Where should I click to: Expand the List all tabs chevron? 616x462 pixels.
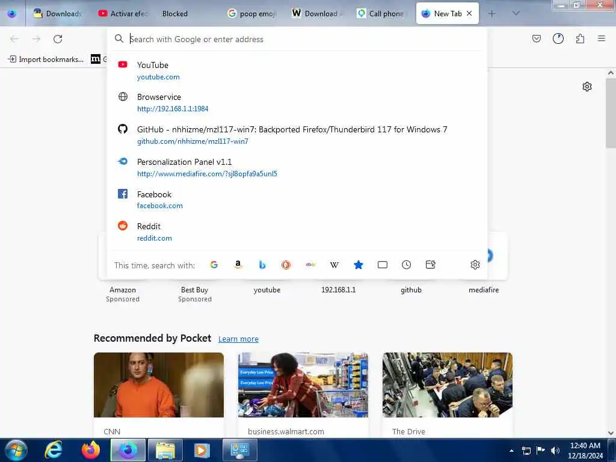(516, 13)
